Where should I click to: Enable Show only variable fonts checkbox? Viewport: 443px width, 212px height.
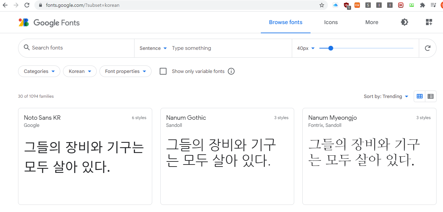[163, 71]
